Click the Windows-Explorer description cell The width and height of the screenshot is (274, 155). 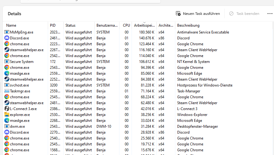point(192,115)
